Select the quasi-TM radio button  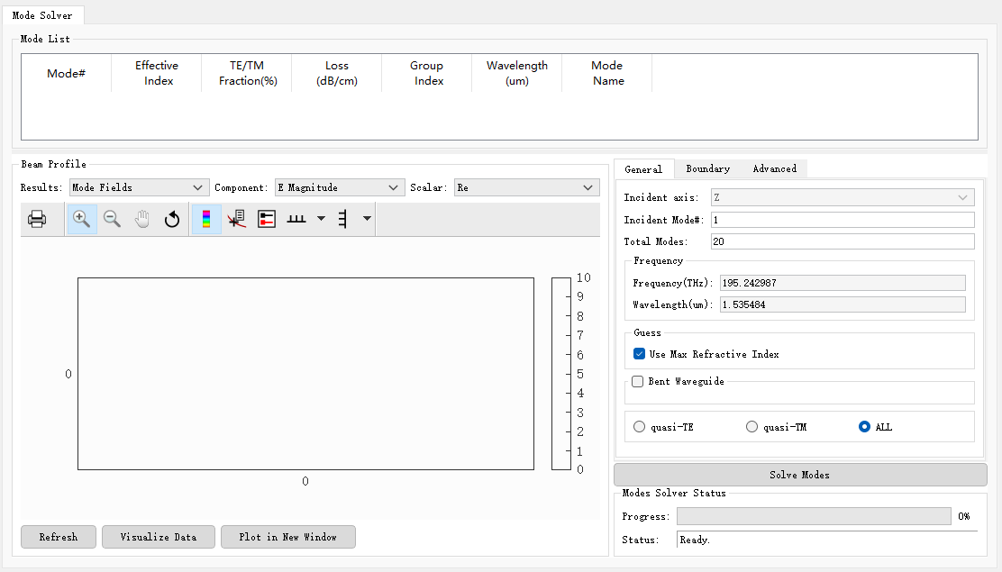[751, 427]
